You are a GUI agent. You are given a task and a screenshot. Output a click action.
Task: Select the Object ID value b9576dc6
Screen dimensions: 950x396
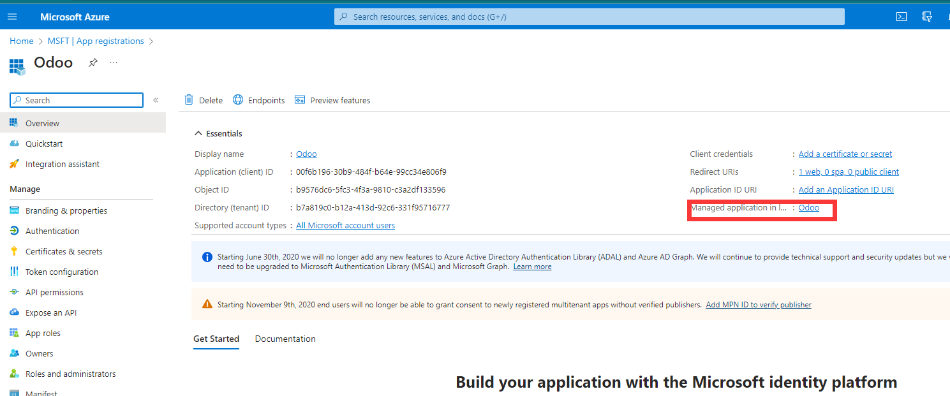coord(371,189)
